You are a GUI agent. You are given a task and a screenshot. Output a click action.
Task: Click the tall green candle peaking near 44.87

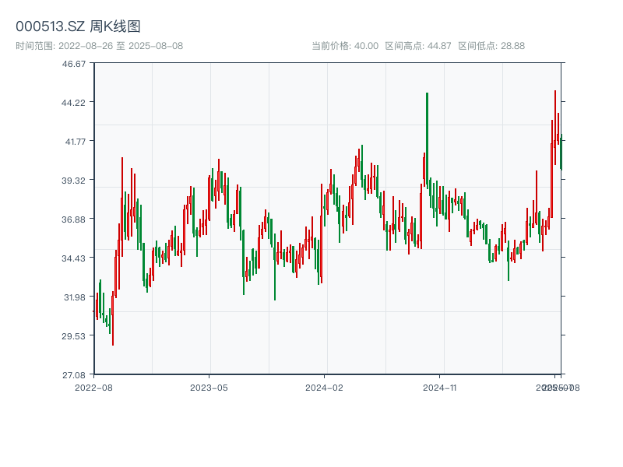point(427,139)
